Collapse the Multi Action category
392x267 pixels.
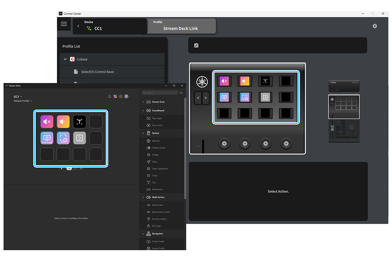143,197
